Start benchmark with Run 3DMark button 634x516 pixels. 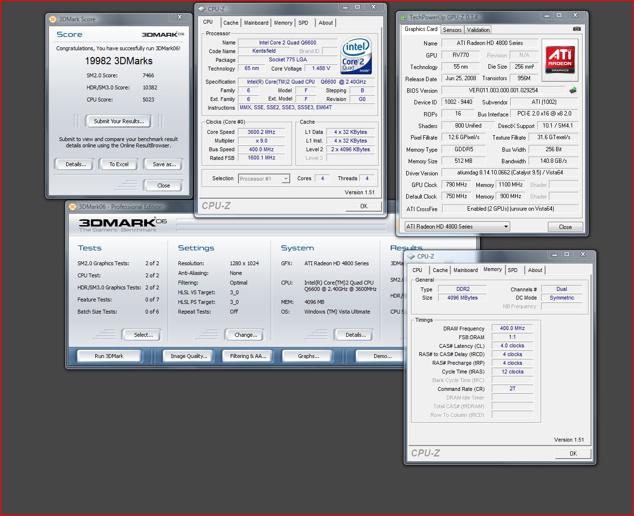point(109,356)
